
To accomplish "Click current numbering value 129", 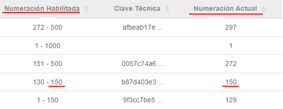I will pos(231,100).
